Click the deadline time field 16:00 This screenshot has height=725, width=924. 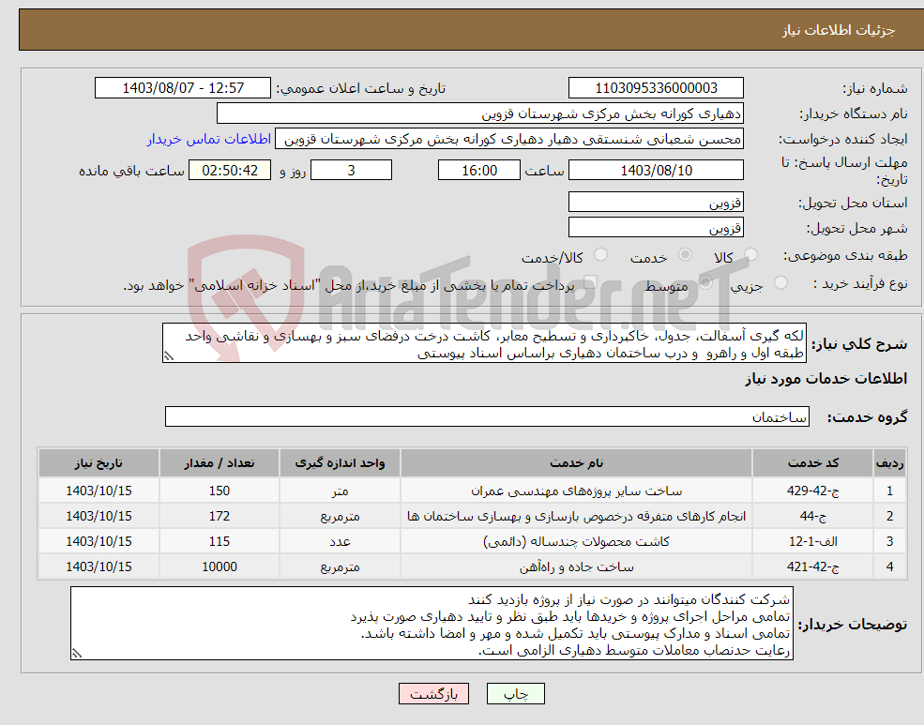[x=479, y=170]
